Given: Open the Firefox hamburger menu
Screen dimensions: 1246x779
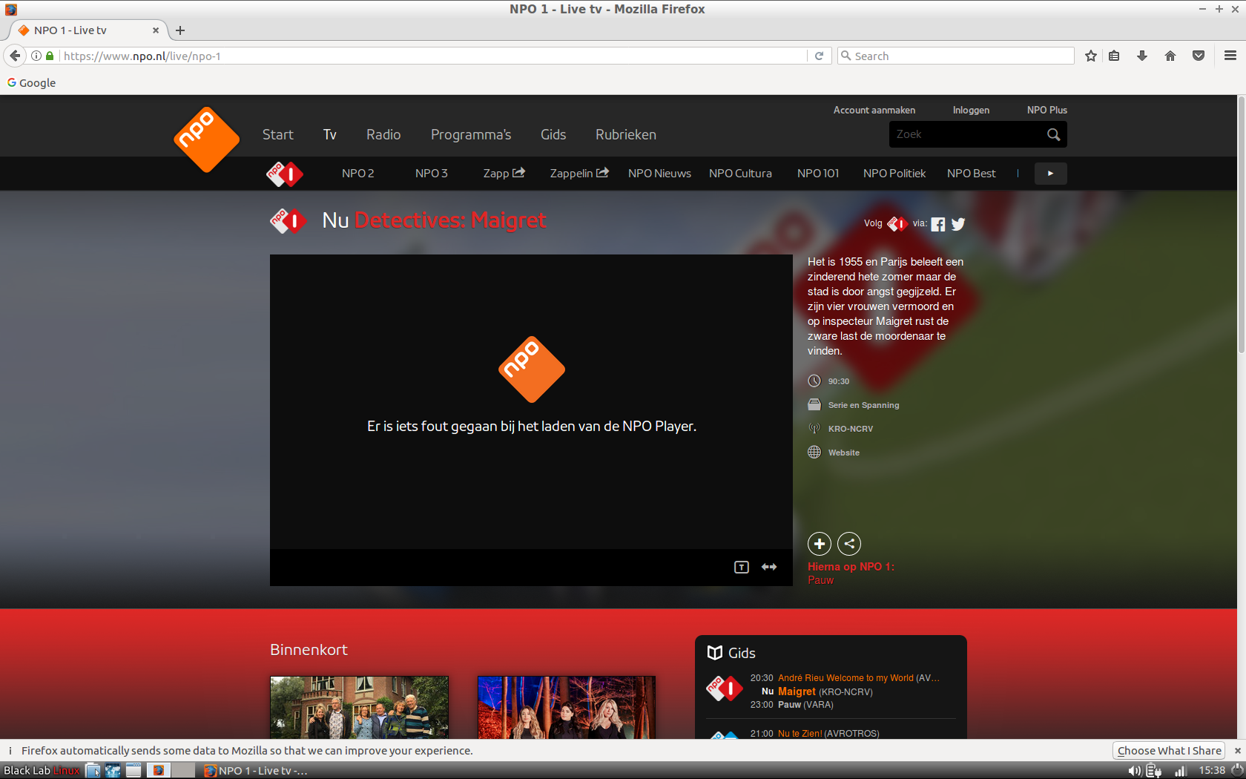Looking at the screenshot, I should tap(1230, 56).
